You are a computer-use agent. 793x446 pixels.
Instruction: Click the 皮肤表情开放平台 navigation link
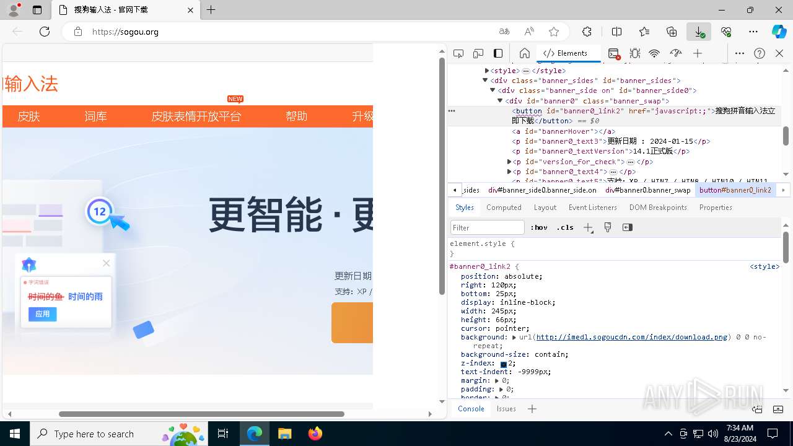click(196, 116)
